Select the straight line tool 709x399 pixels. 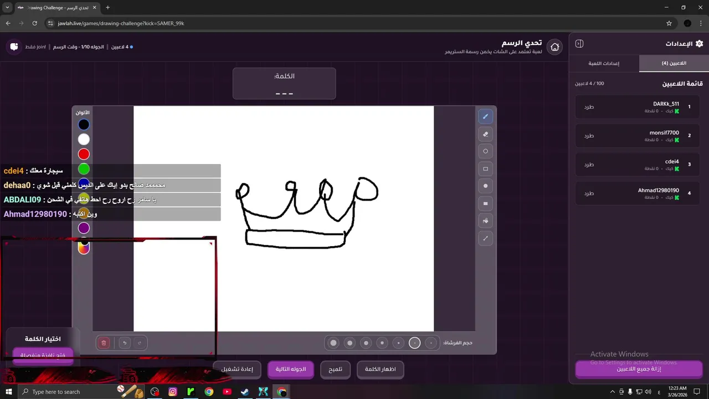tap(486, 238)
